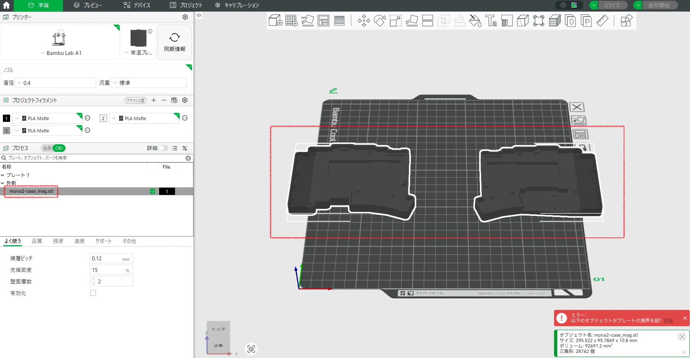Switch to the プレビュー tab

point(88,5)
